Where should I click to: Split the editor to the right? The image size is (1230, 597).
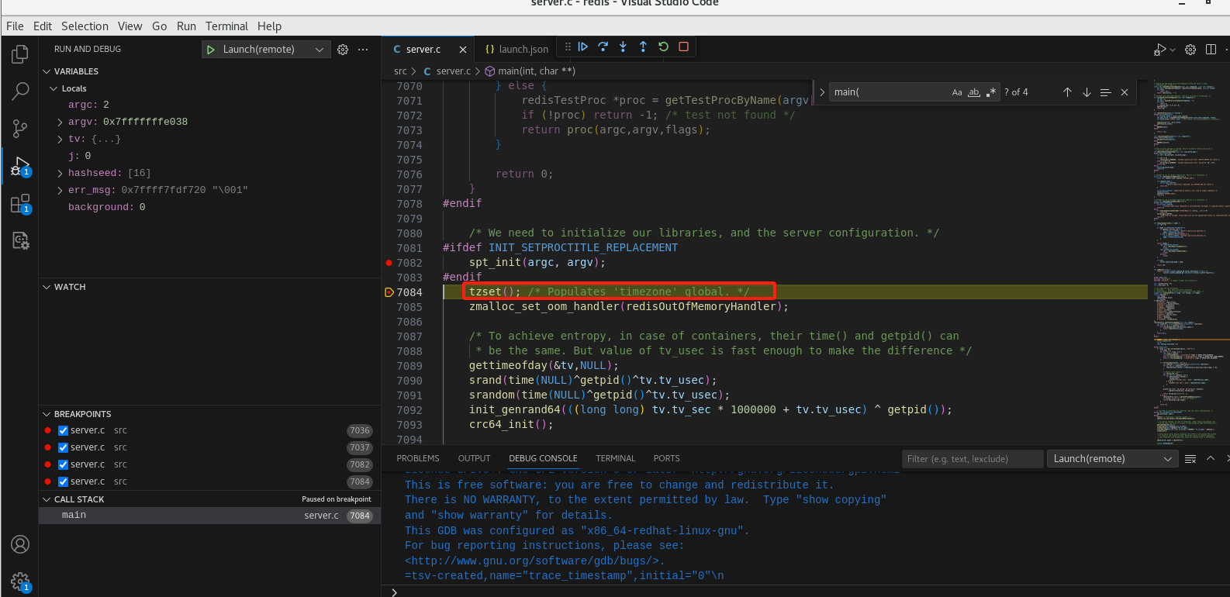[x=1211, y=50]
